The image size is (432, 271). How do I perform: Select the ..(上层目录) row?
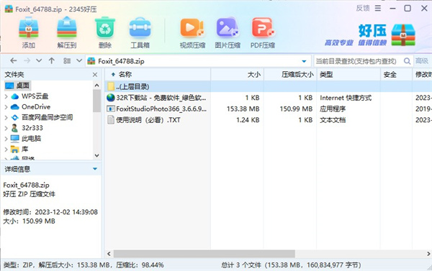268,86
